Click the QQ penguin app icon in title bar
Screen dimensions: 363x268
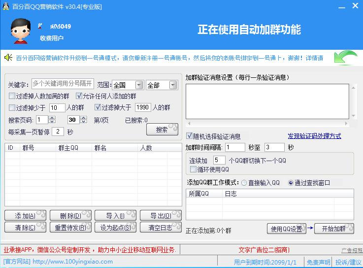[6, 6]
